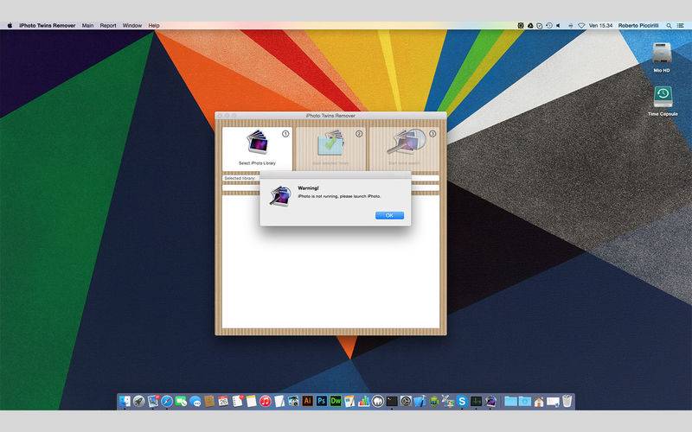Click the Ven 15.34 clock
The width and height of the screenshot is (692, 432).
(600, 26)
